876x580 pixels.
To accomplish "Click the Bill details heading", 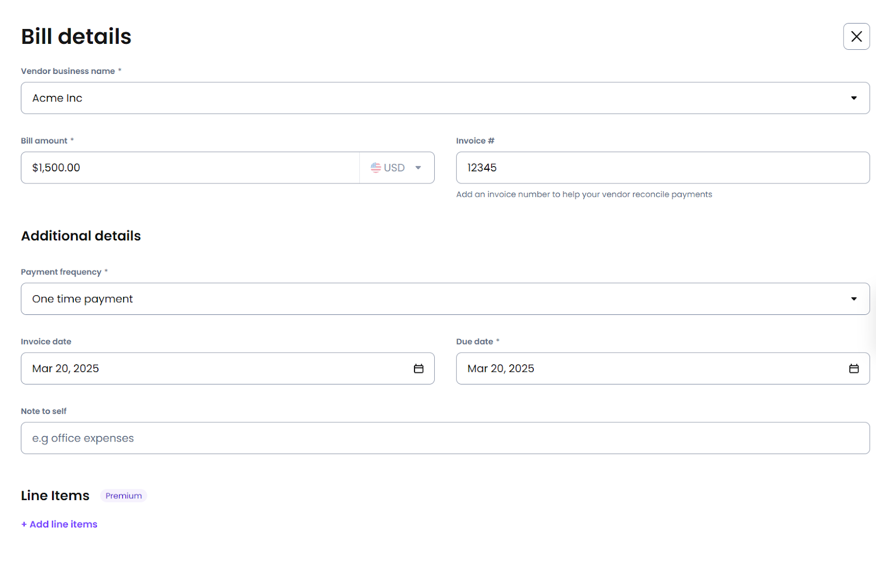I will click(x=76, y=37).
